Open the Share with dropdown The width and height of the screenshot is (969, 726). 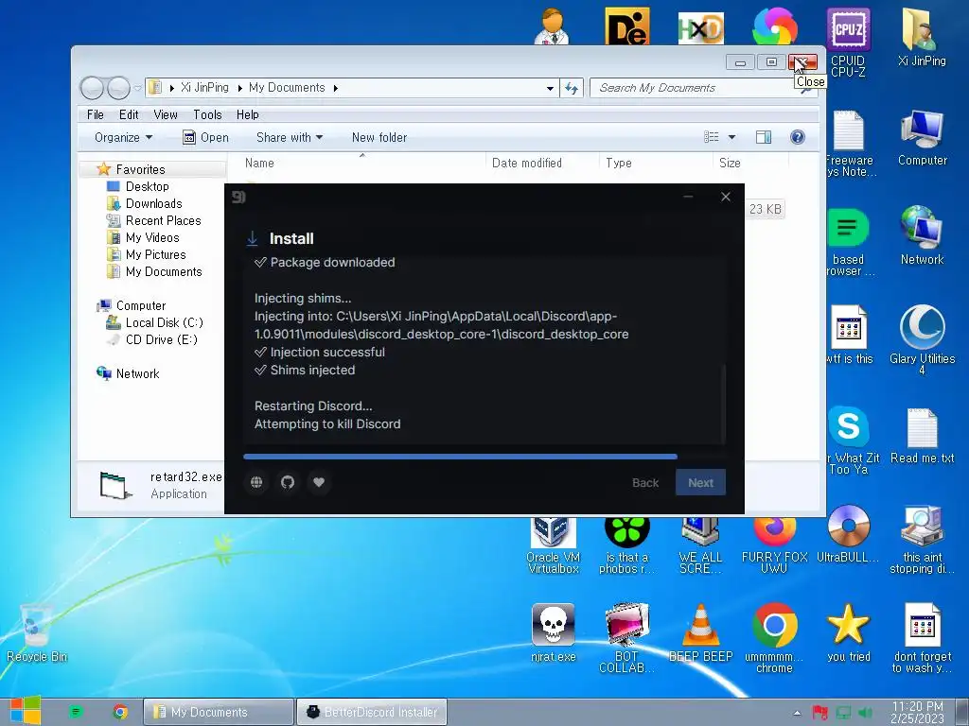click(x=290, y=138)
